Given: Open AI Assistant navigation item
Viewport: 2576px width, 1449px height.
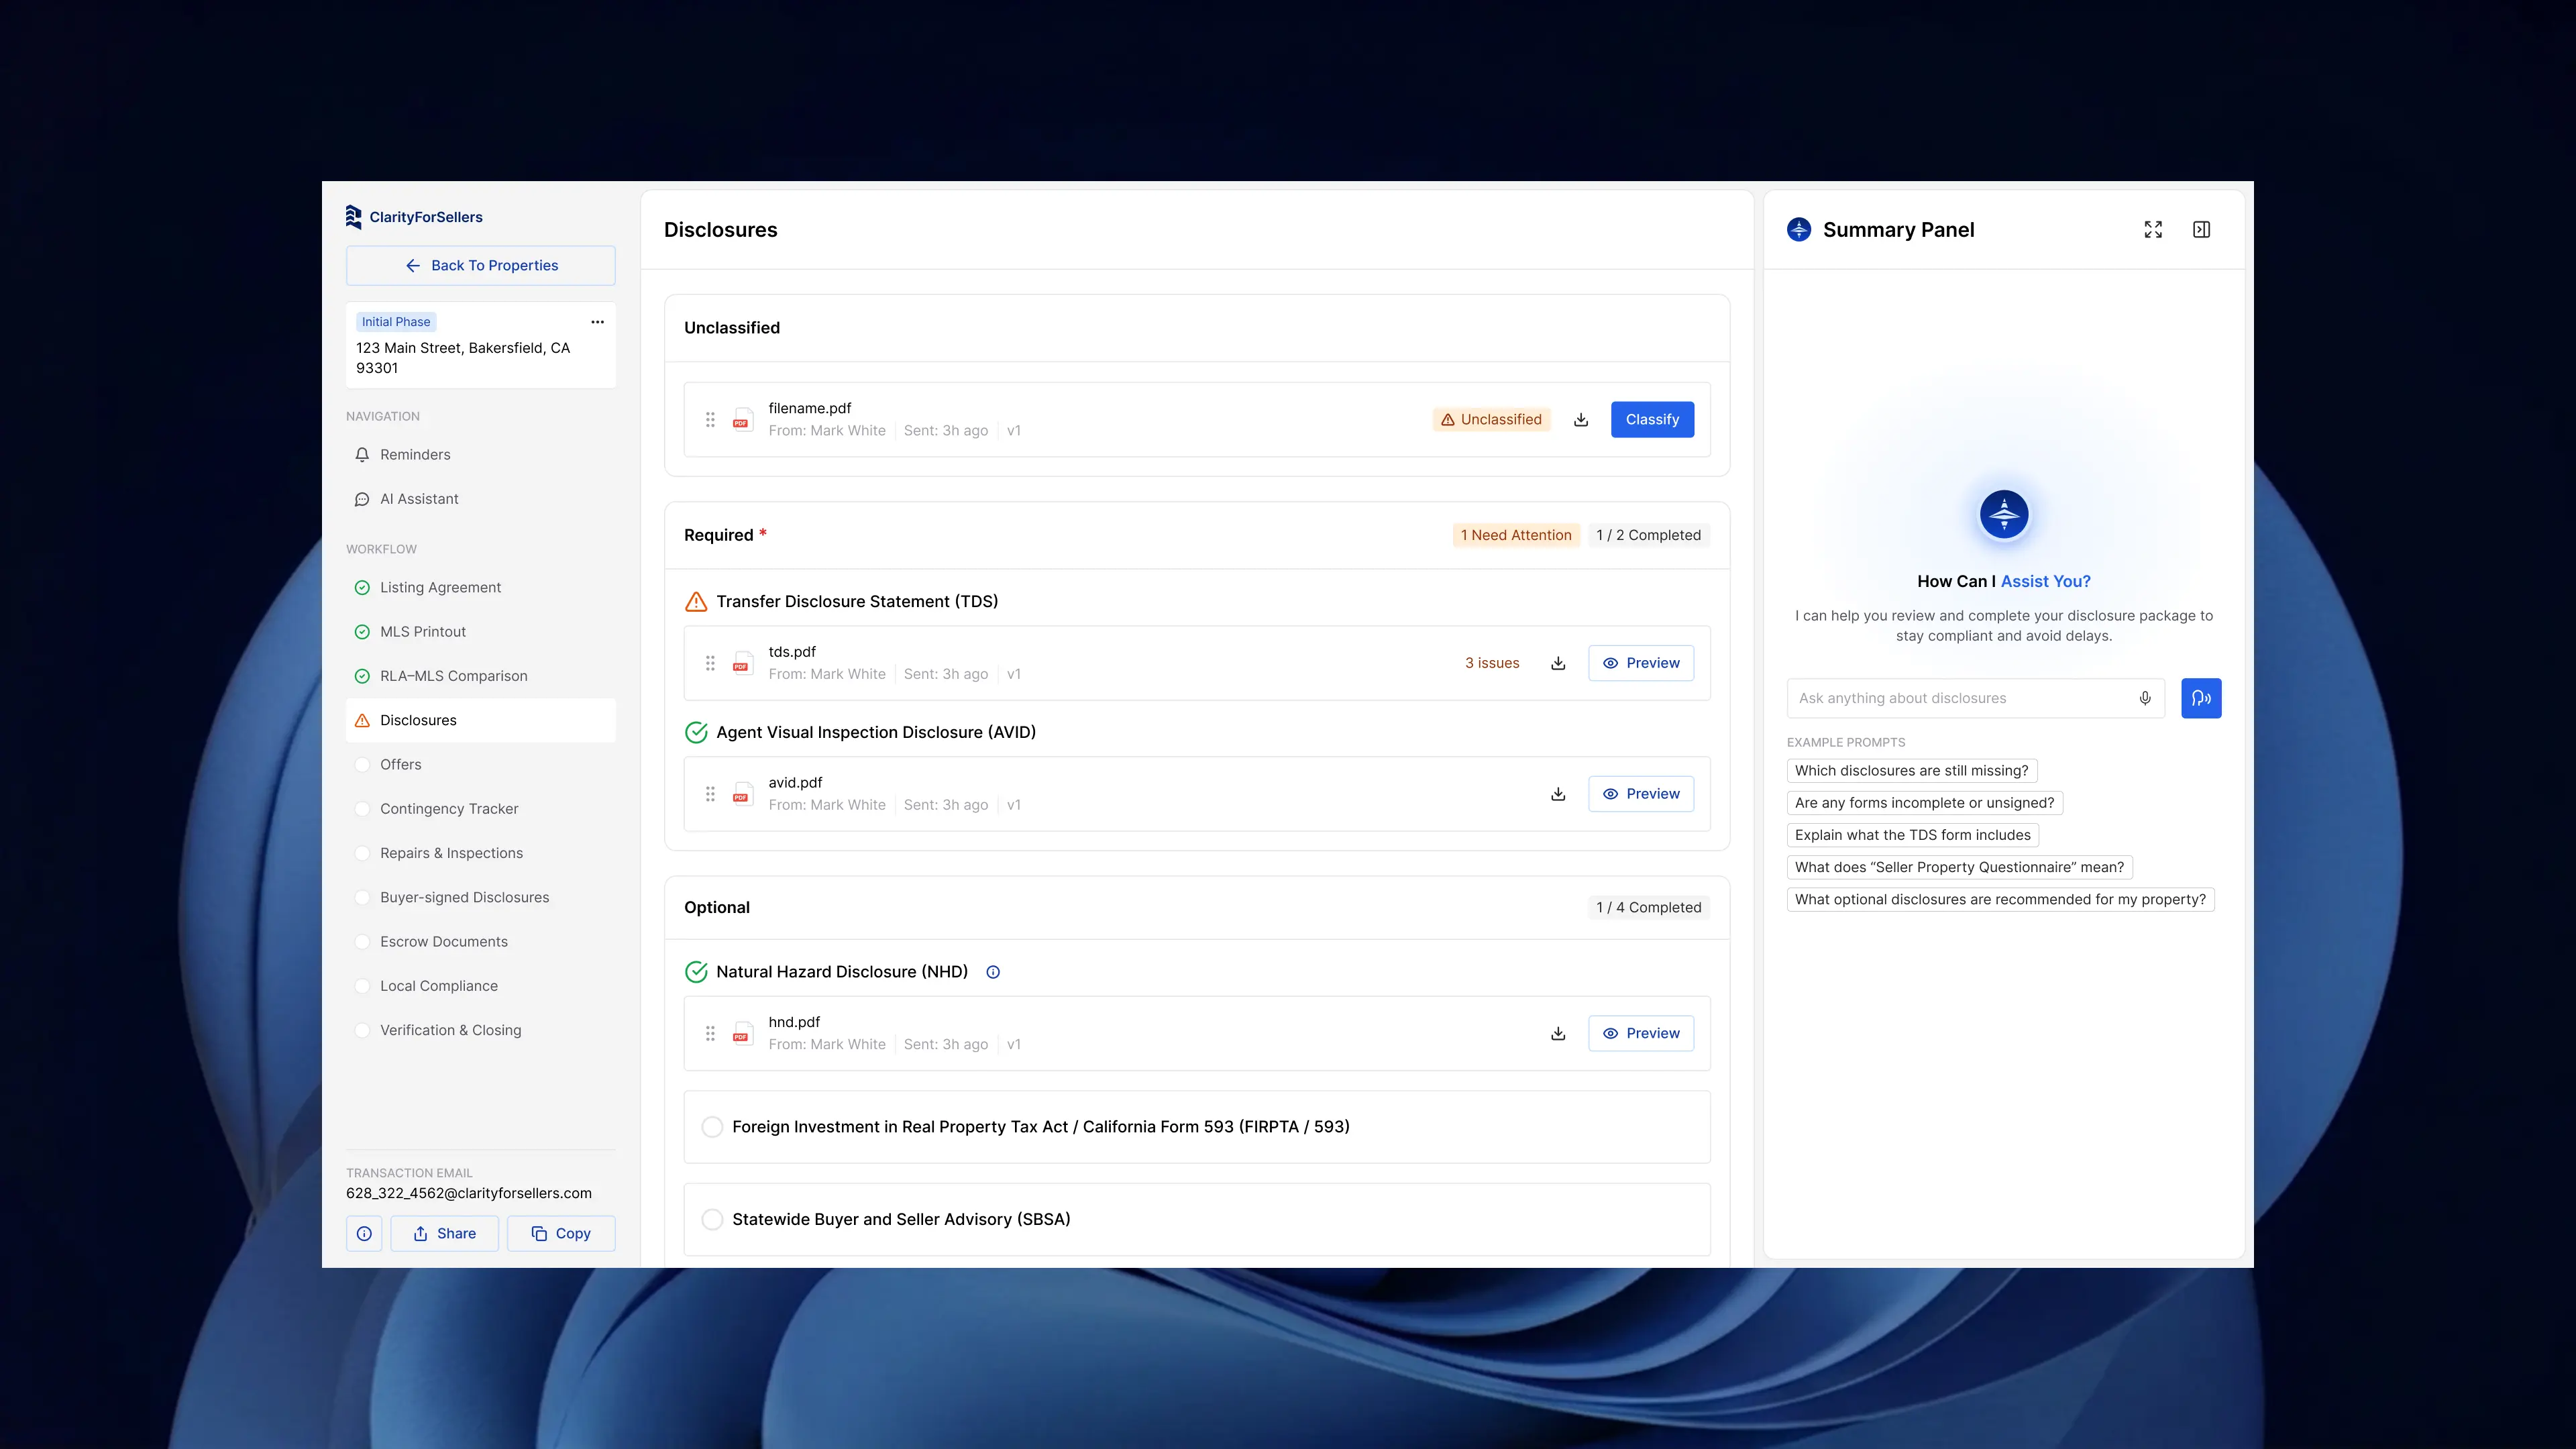Looking at the screenshot, I should pyautogui.click(x=419, y=499).
